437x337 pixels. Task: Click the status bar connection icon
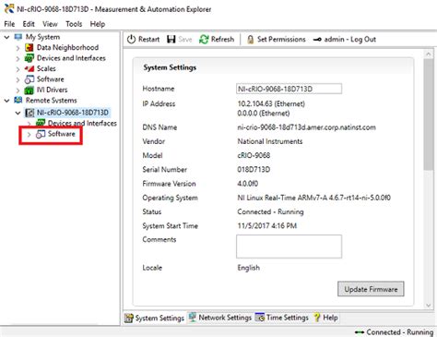(360, 332)
